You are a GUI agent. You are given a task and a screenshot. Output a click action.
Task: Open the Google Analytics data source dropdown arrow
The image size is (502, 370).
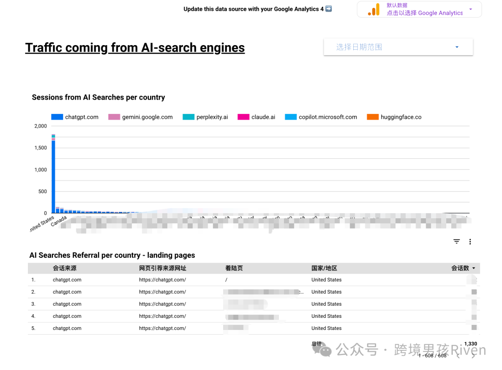click(470, 9)
